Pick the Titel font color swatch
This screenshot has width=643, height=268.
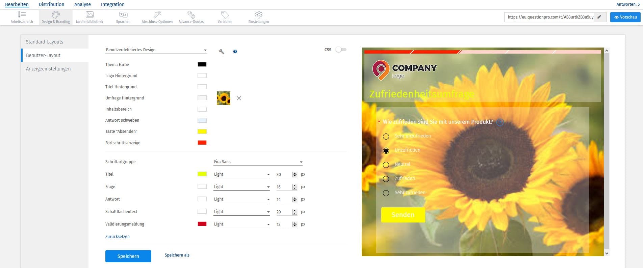(202, 174)
